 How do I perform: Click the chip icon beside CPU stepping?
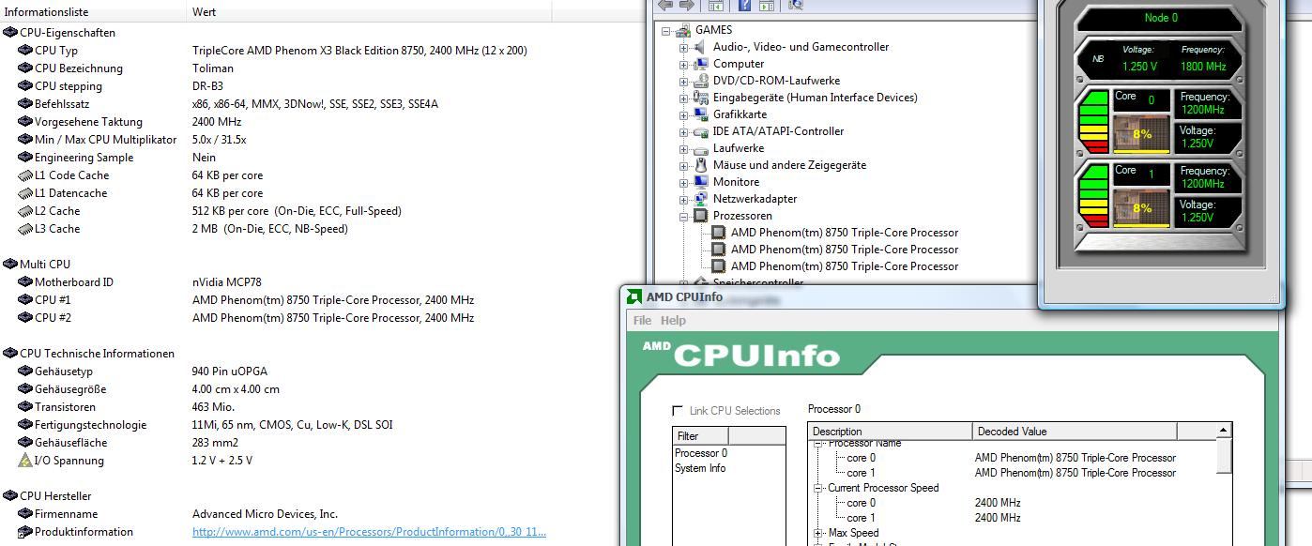25,86
